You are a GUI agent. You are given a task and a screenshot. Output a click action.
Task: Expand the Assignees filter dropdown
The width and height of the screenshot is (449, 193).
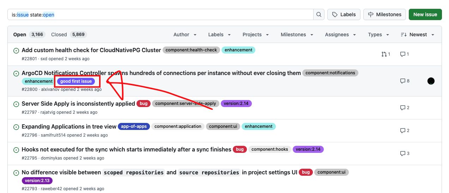[x=340, y=35]
